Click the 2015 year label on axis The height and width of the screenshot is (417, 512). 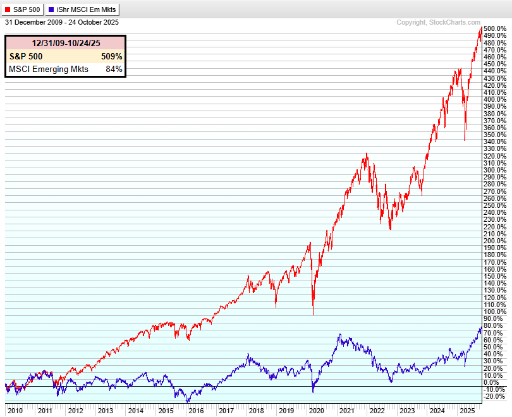click(166, 411)
